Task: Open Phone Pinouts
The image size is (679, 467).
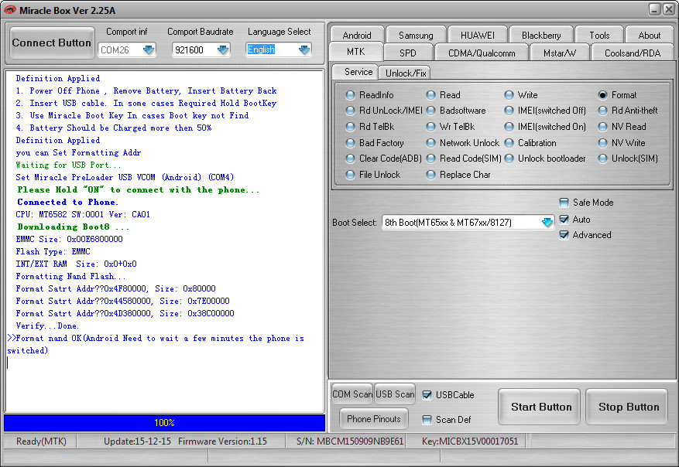Action: [x=374, y=418]
